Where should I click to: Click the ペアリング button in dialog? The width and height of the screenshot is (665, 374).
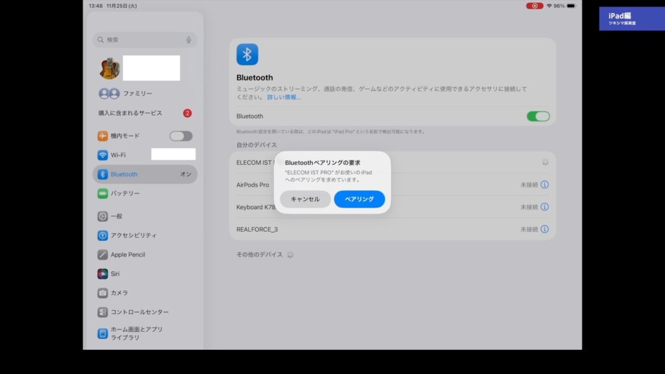(359, 199)
